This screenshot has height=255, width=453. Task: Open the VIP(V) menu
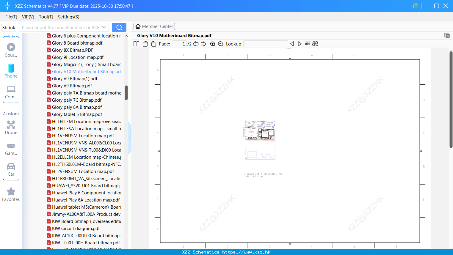click(28, 17)
